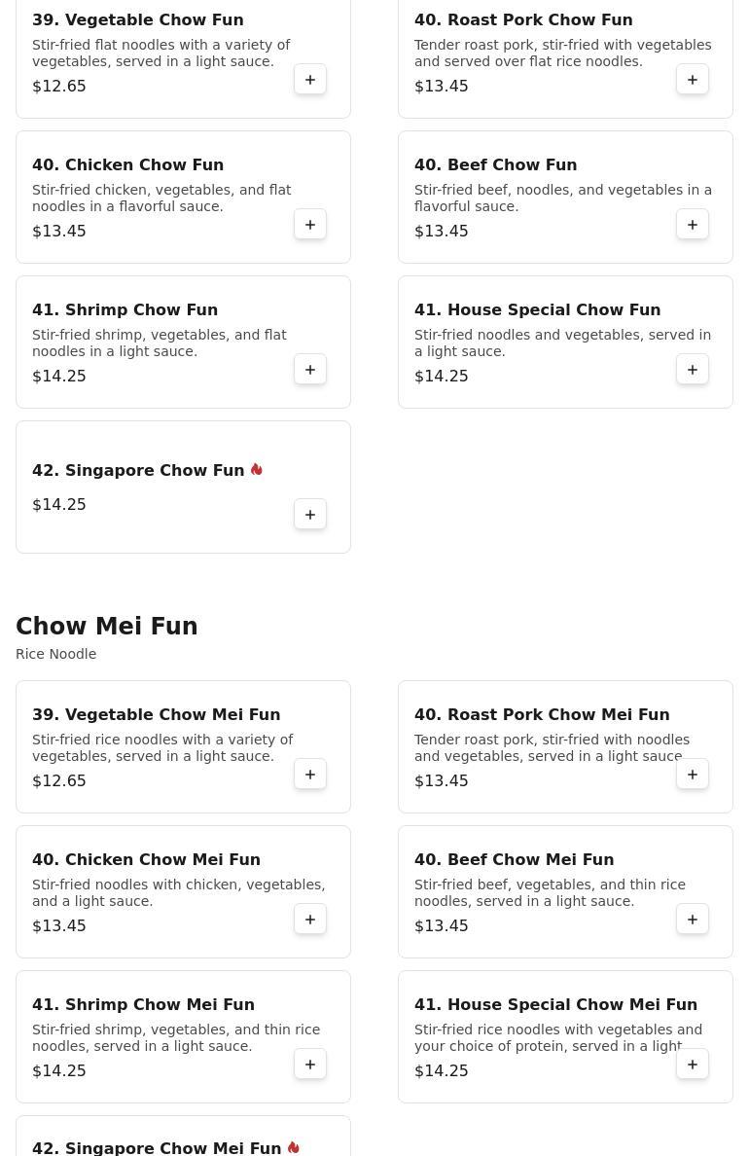Image resolution: width=749 pixels, height=1156 pixels.
Task: Add House Special Chow Fun
Action: click(693, 370)
